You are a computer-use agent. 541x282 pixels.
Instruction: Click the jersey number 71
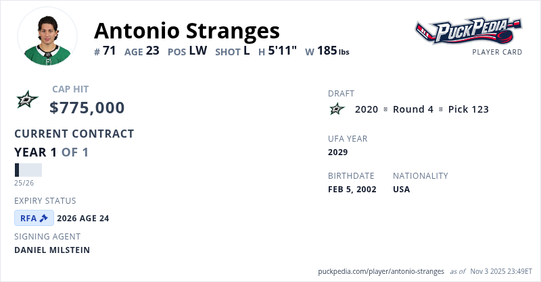[110, 51]
